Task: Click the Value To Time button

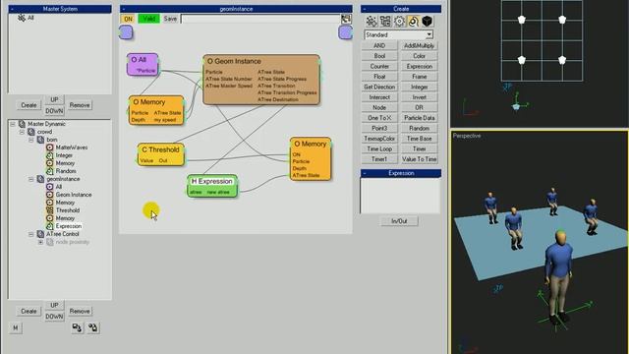Action: click(x=420, y=159)
